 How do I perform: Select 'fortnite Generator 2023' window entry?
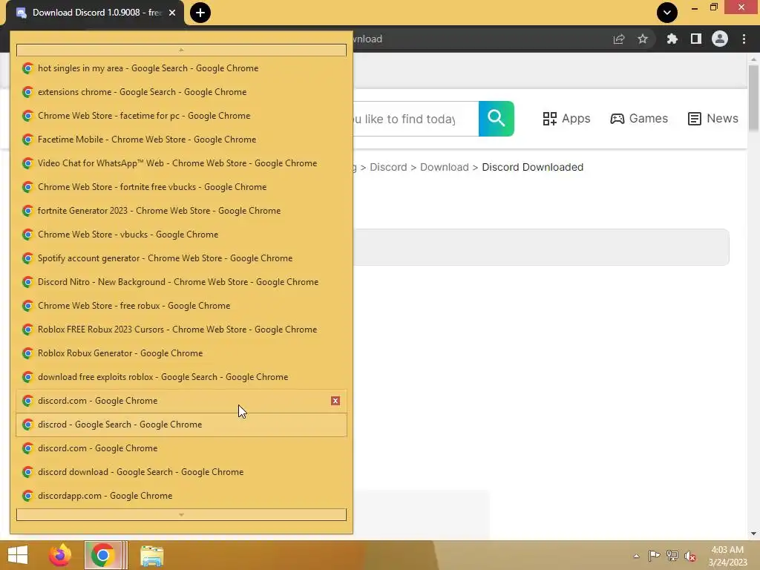tap(181, 211)
